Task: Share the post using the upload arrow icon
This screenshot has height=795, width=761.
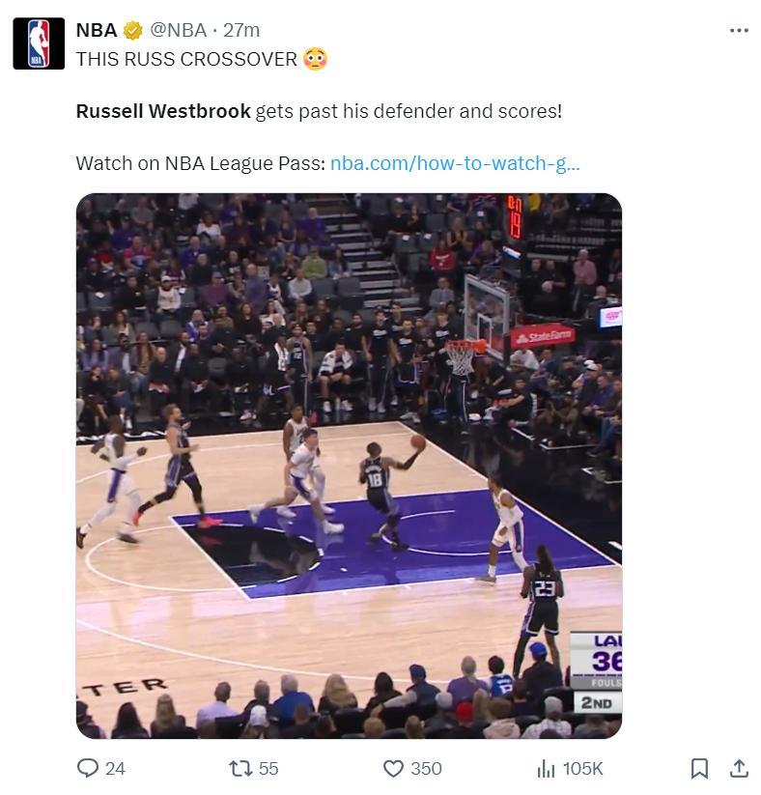Action: click(x=739, y=769)
